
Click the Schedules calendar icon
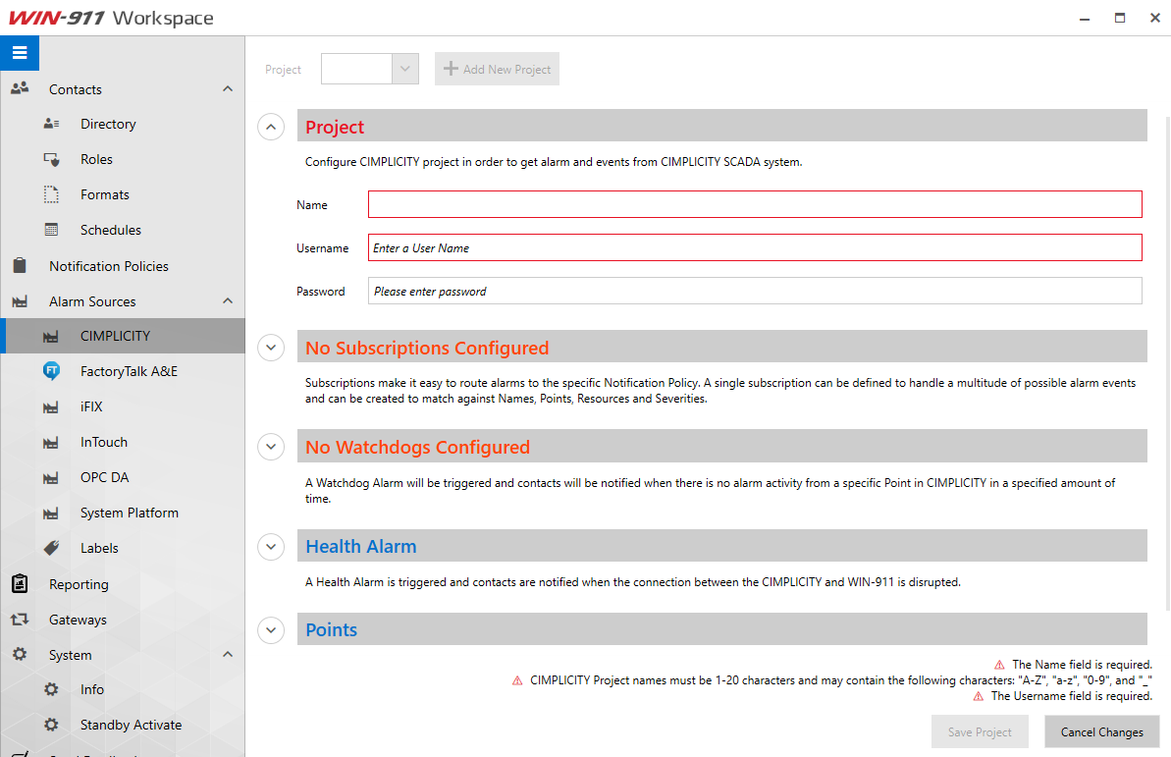tap(51, 230)
